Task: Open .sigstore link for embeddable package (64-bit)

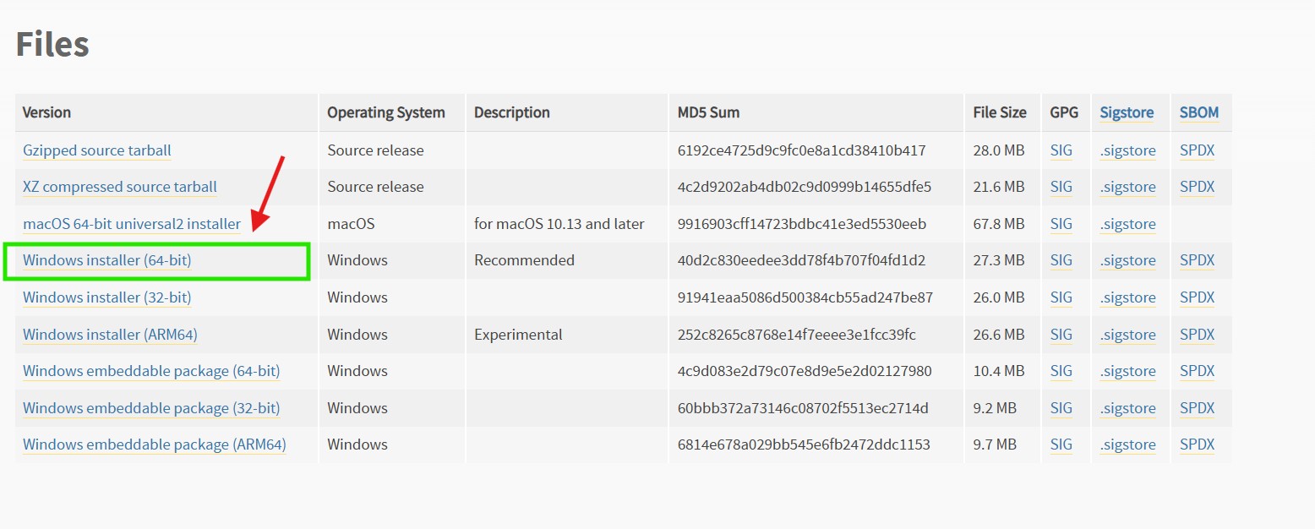Action: [1128, 371]
